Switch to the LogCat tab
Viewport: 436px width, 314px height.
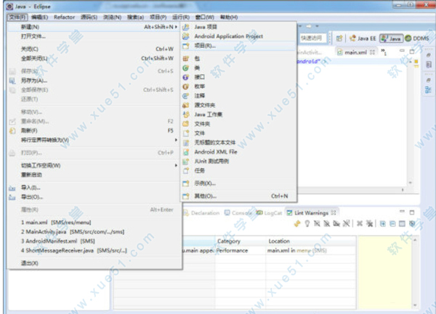(269, 212)
